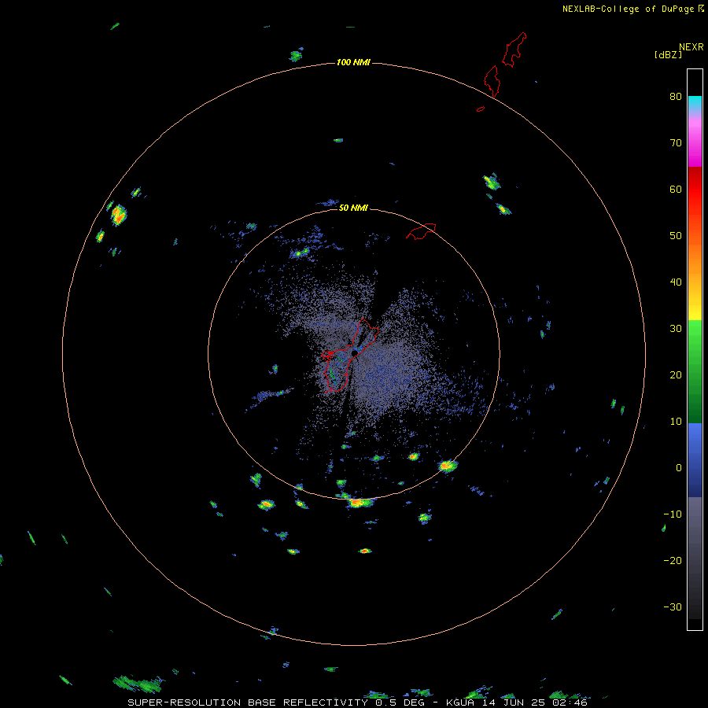Click the -20 dBZ scale value
Viewport: 708px width, 708px height.
pos(673,560)
